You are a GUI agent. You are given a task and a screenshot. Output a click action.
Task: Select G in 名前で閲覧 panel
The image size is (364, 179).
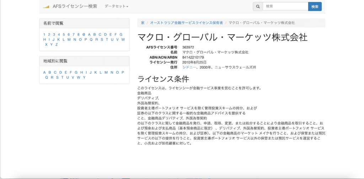click(x=121, y=34)
